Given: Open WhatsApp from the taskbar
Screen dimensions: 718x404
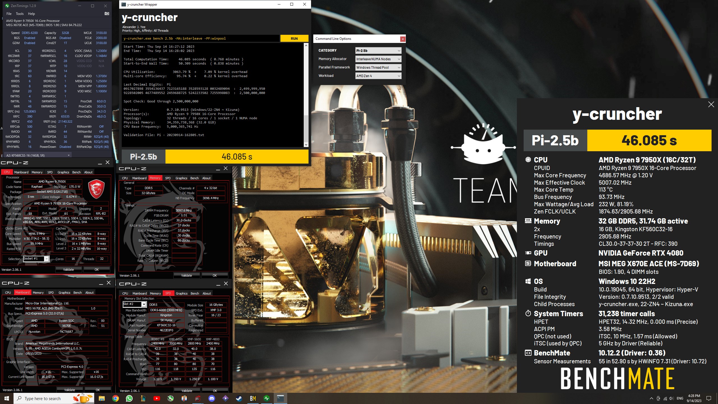Looking at the screenshot, I should (x=129, y=398).
